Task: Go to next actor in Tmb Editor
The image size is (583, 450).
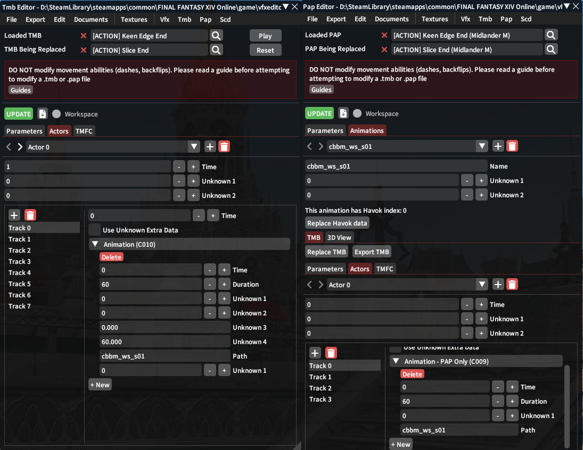Action: point(20,147)
